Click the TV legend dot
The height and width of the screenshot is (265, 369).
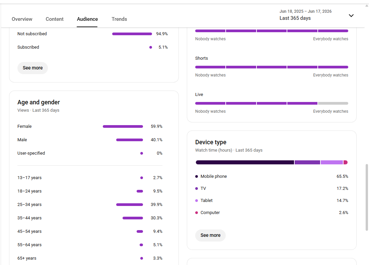[x=197, y=189]
